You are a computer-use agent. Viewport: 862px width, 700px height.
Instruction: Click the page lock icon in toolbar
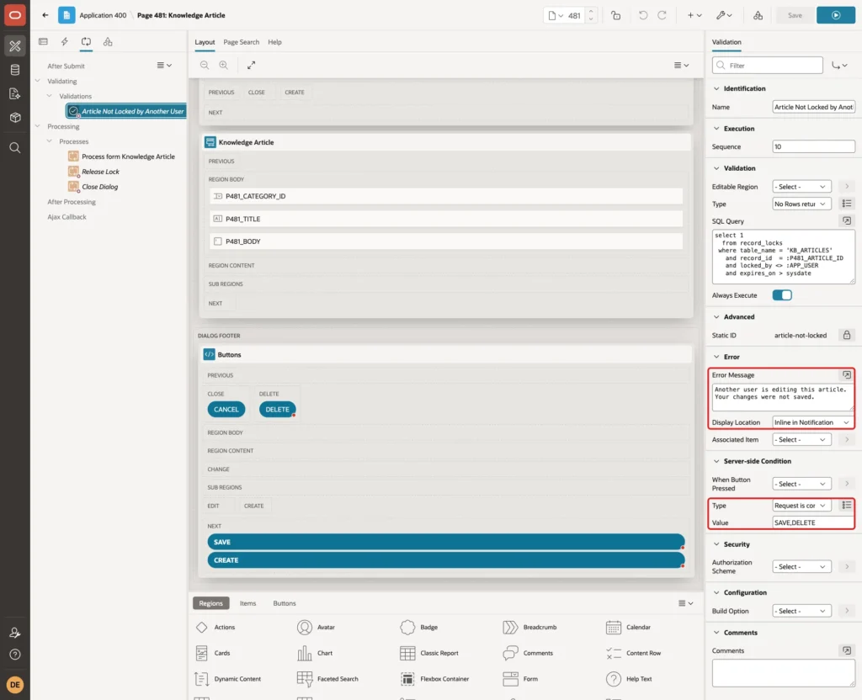pos(615,15)
